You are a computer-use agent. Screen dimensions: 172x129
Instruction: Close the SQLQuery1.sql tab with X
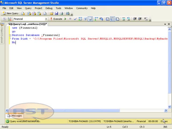[169, 24]
